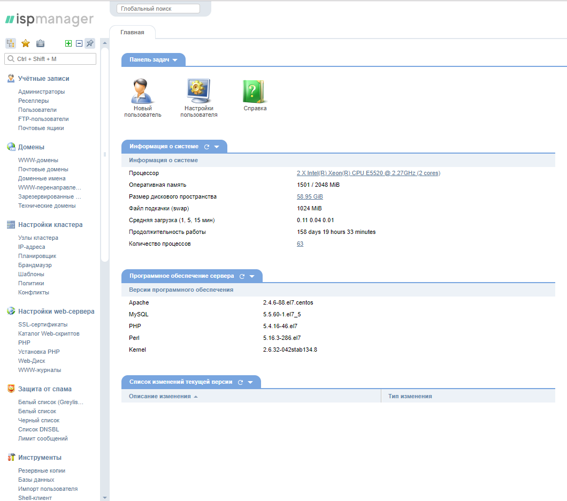Click the Учётные записи section icon
Image resolution: width=567 pixels, height=501 pixels.
pos(11,79)
